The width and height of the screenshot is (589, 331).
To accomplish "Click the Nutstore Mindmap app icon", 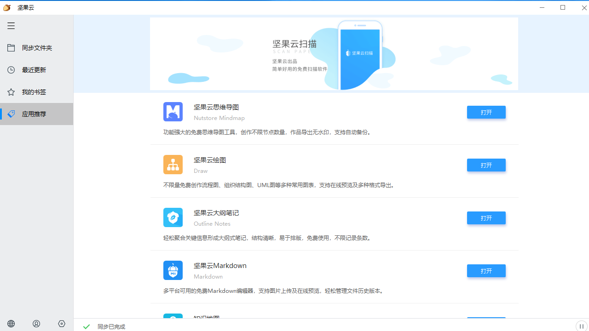I will pos(173,111).
